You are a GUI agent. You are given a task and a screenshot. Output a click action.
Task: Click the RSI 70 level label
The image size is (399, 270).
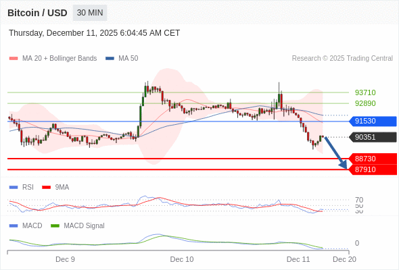point(359,200)
